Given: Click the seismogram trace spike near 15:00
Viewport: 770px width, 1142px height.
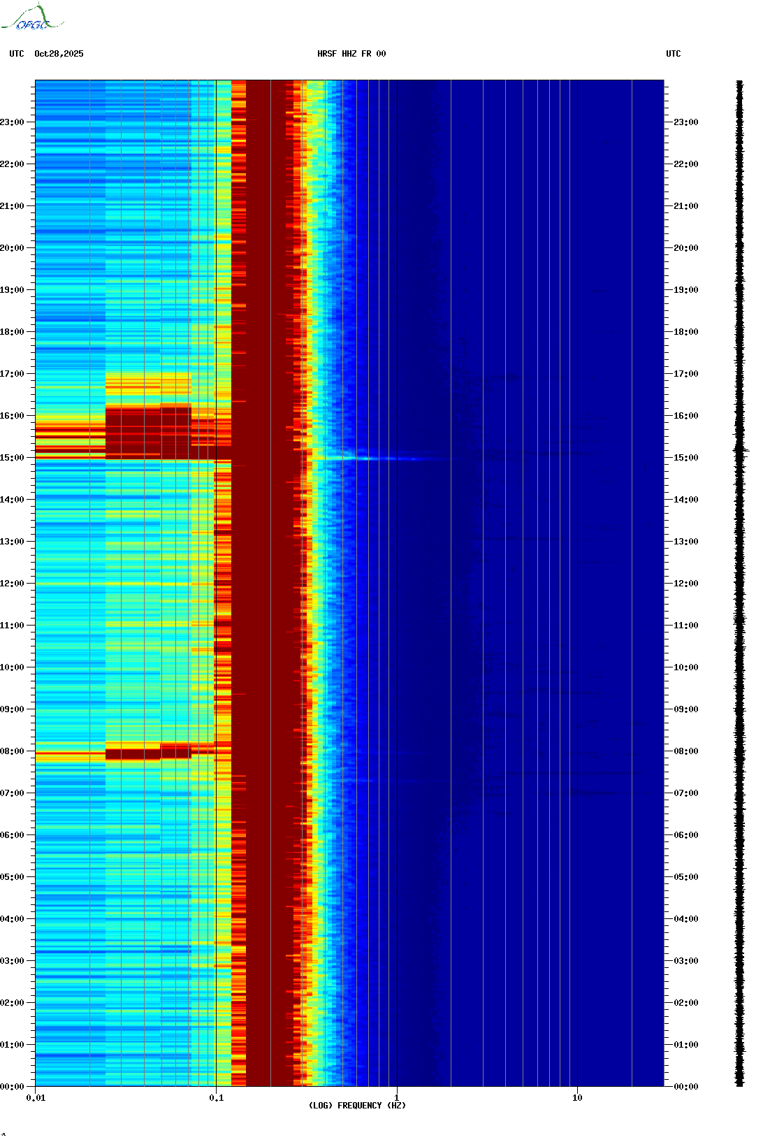Looking at the screenshot, I should click(741, 451).
